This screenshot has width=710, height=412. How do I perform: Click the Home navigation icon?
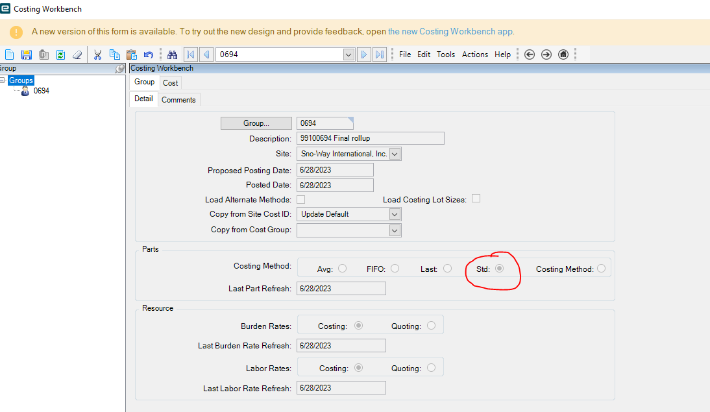(x=563, y=55)
